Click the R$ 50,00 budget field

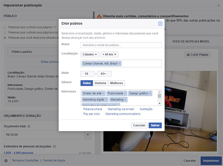pos(44,135)
